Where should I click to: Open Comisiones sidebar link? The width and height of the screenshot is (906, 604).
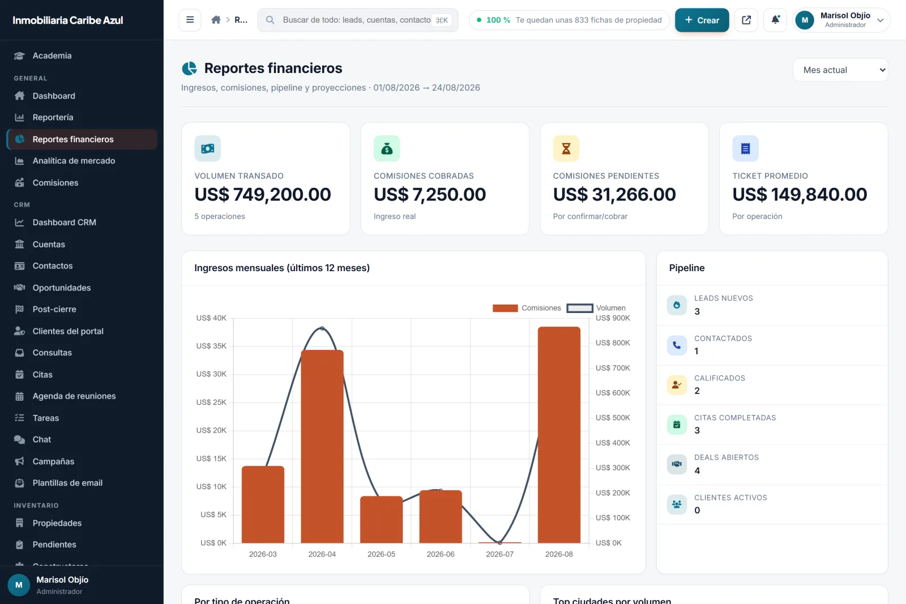click(x=82, y=183)
